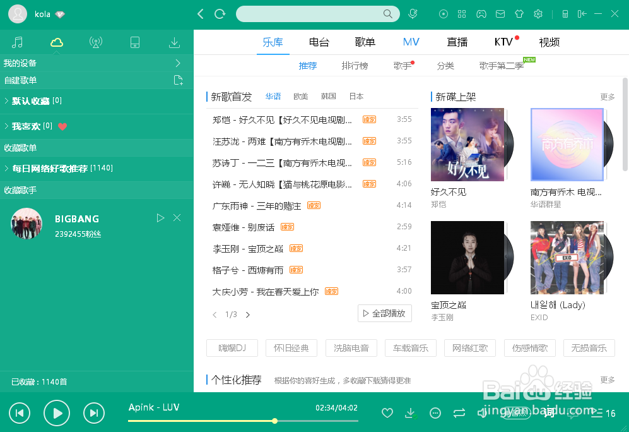The width and height of the screenshot is (629, 432).
Task: Click the refresh icon
Action: click(x=220, y=14)
